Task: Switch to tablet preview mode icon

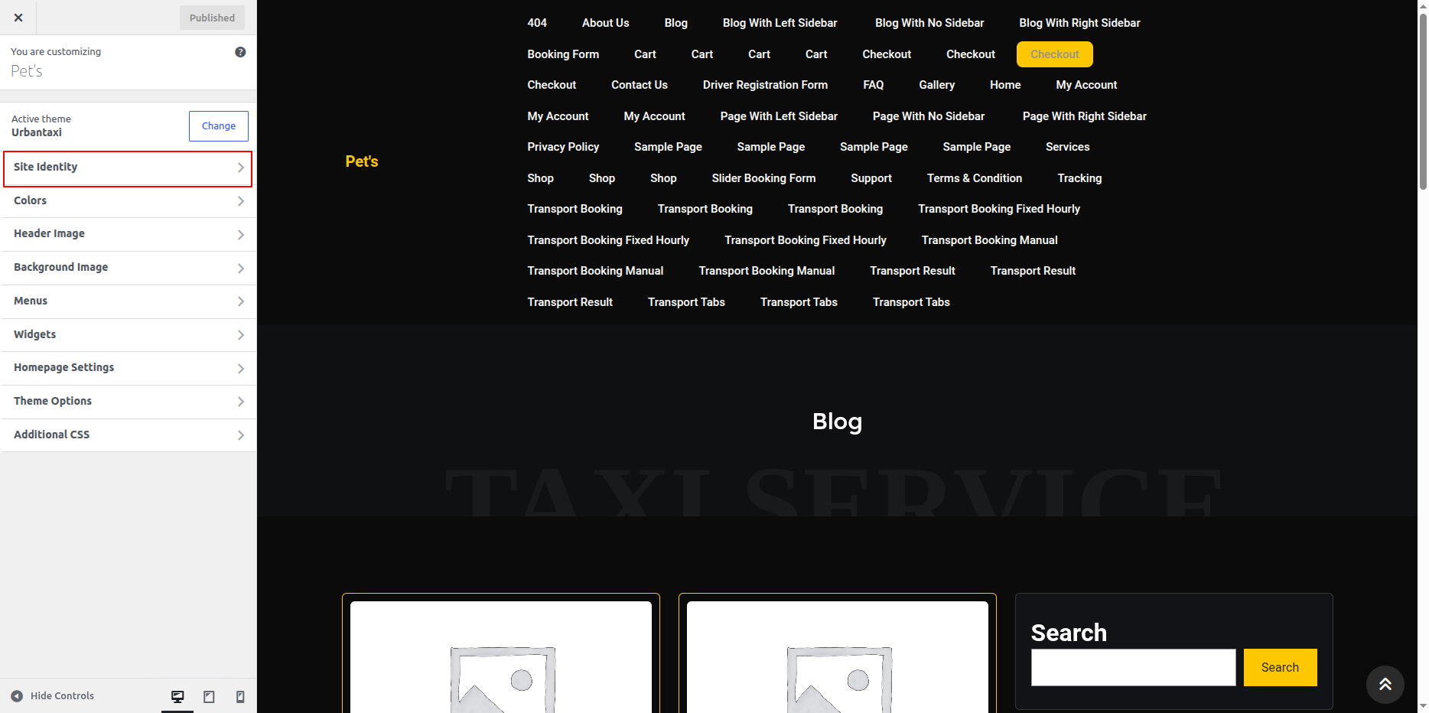Action: pyautogui.click(x=209, y=696)
